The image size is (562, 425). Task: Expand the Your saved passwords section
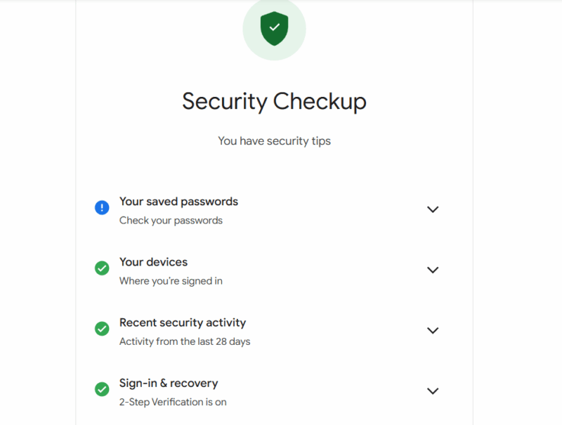tap(433, 209)
